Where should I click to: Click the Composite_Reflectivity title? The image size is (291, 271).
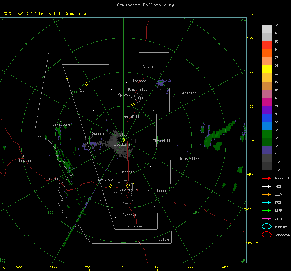(145, 5)
